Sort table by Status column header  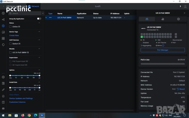(96, 14)
